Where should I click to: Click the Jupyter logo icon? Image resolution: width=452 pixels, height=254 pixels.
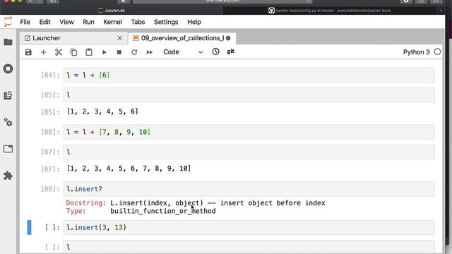(8, 22)
